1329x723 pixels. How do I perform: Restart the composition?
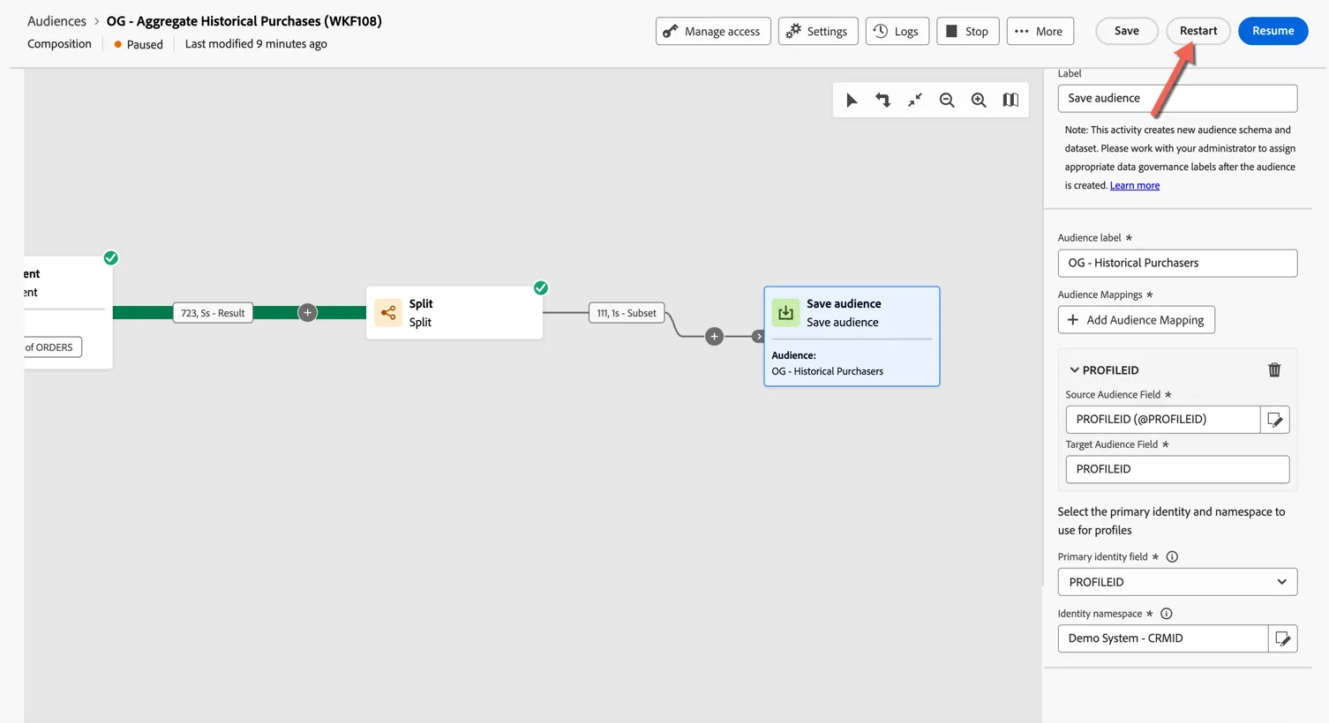(x=1198, y=31)
